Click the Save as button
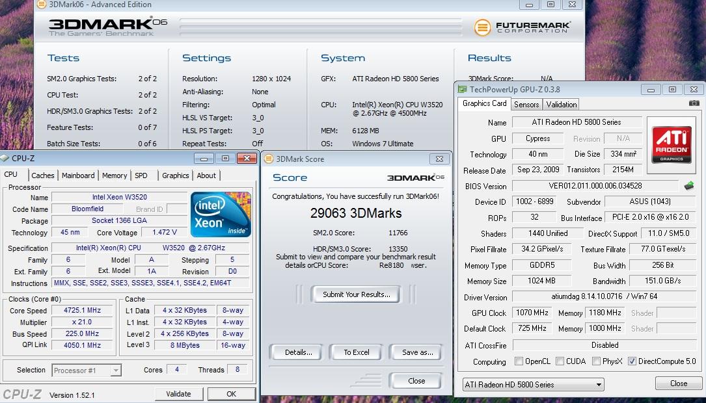 coord(417,352)
